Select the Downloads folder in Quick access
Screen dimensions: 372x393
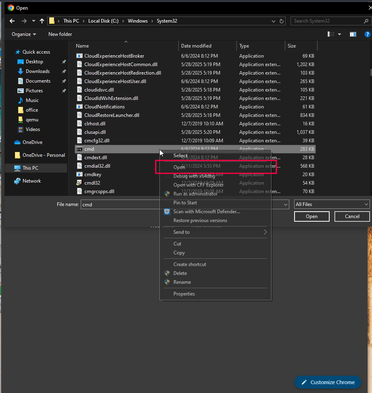[38, 71]
